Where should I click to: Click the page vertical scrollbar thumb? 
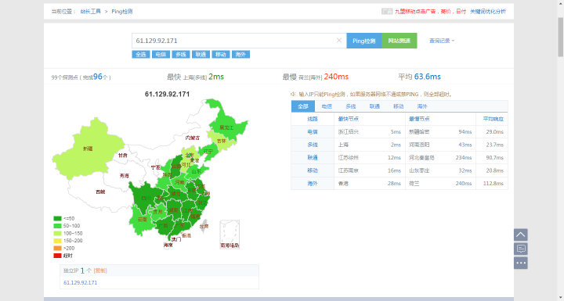(x=560, y=37)
